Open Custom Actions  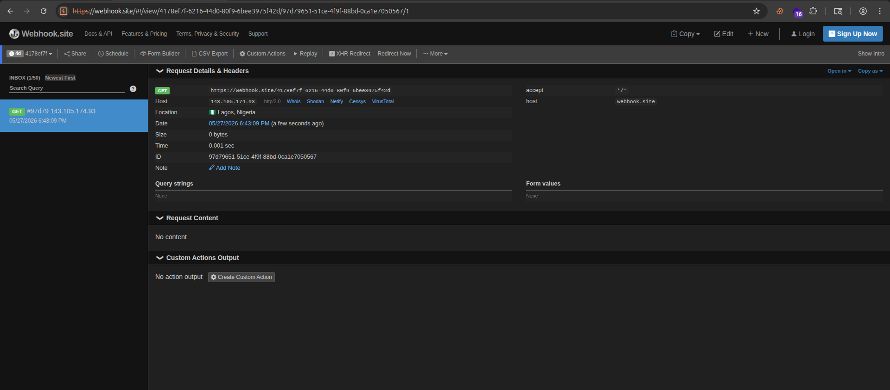[262, 54]
